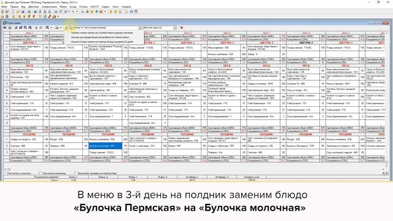Choose analysis of repeated dishes across days
The width and height of the screenshot is (393, 221).
(x=102, y=42)
